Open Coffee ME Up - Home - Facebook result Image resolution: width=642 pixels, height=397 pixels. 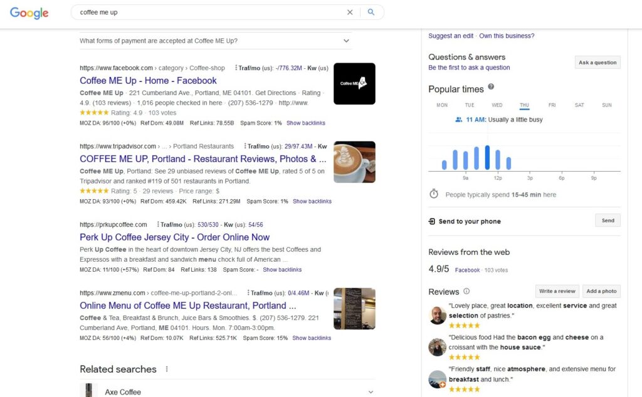click(148, 81)
